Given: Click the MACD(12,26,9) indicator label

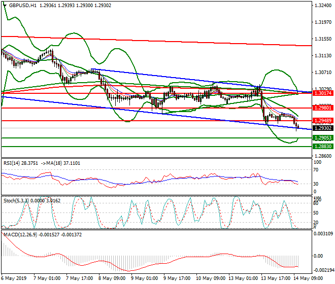Looking at the screenshot, I should point(43,235).
